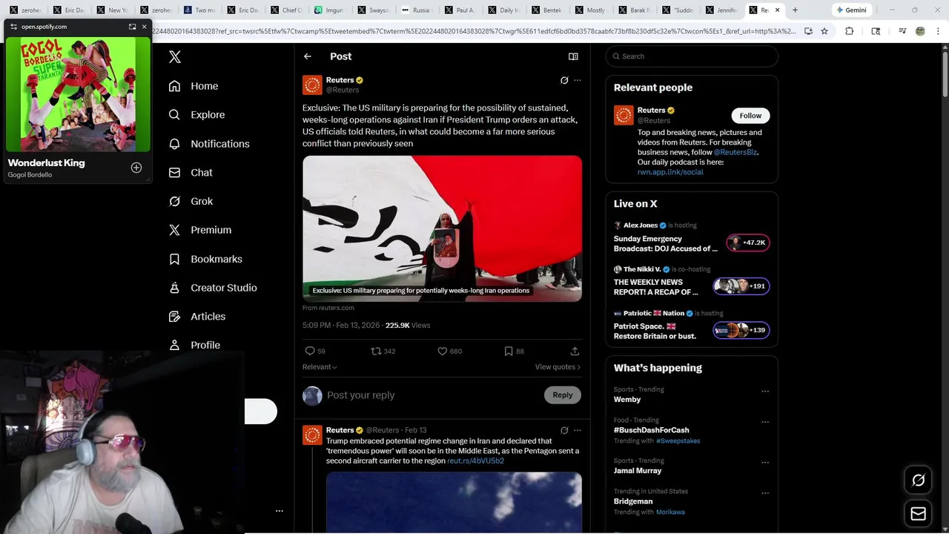The image size is (949, 534).
Task: Follow Reuters in Relevant people
Action: [750, 116]
